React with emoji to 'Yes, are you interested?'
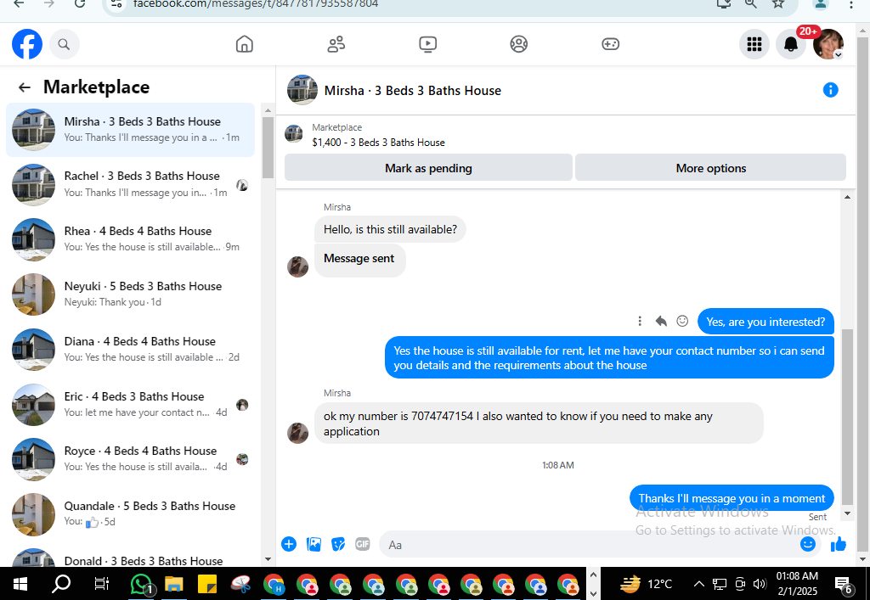This screenshot has height=600, width=870. 682,321
